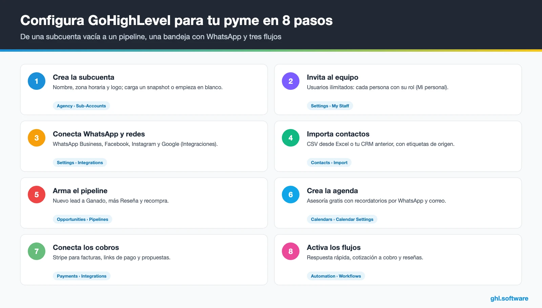
Task: Select the Agency › Sub-Accounts chip
Action: (81, 106)
